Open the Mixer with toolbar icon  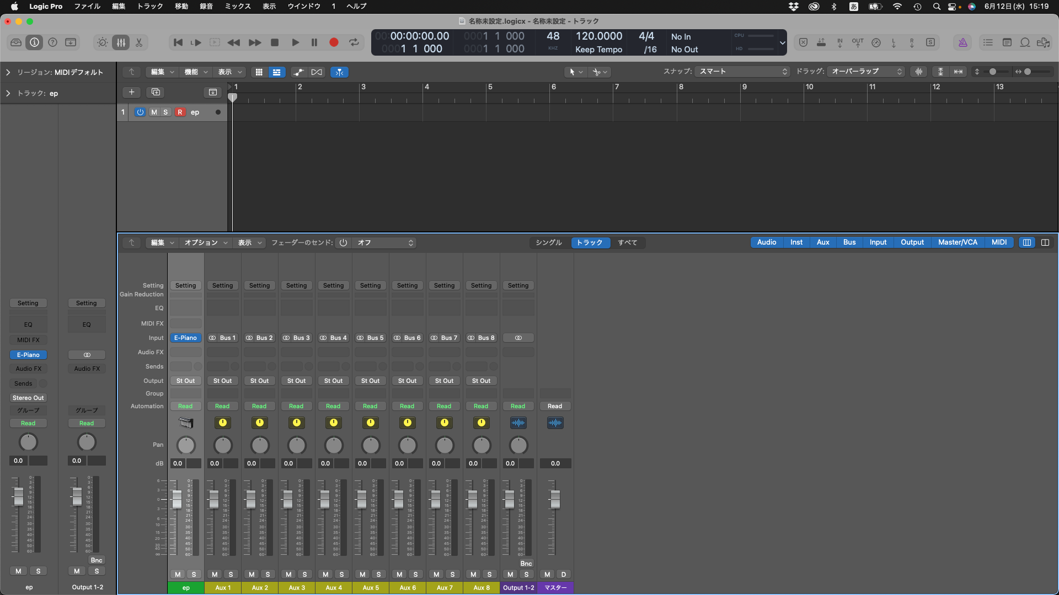tap(121, 42)
